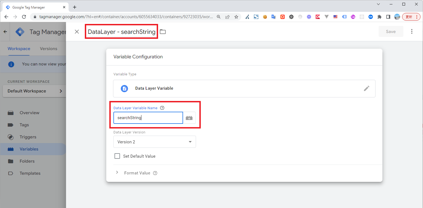Open the Data Layer Version dropdown
This screenshot has width=423, height=208.
point(154,142)
